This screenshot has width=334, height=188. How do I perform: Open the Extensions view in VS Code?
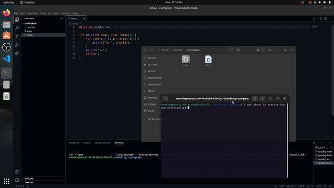pyautogui.click(x=17, y=53)
